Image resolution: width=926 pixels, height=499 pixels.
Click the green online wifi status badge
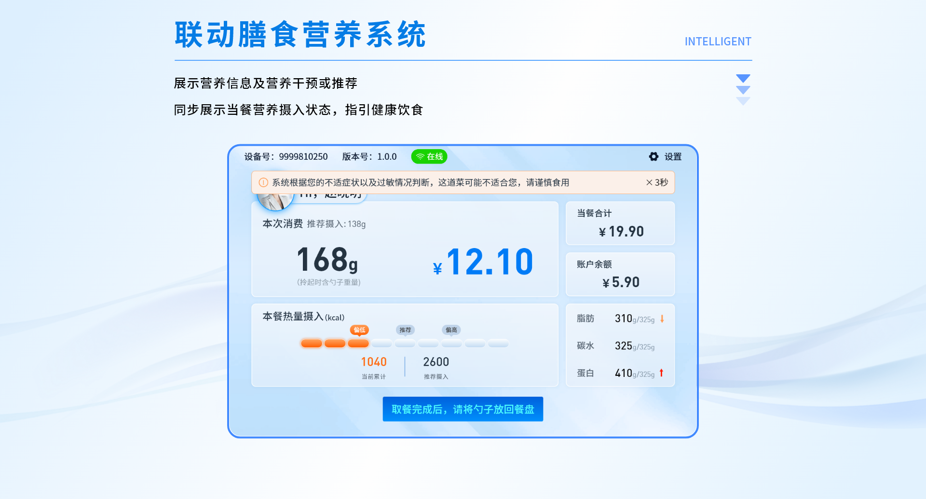[x=429, y=156]
